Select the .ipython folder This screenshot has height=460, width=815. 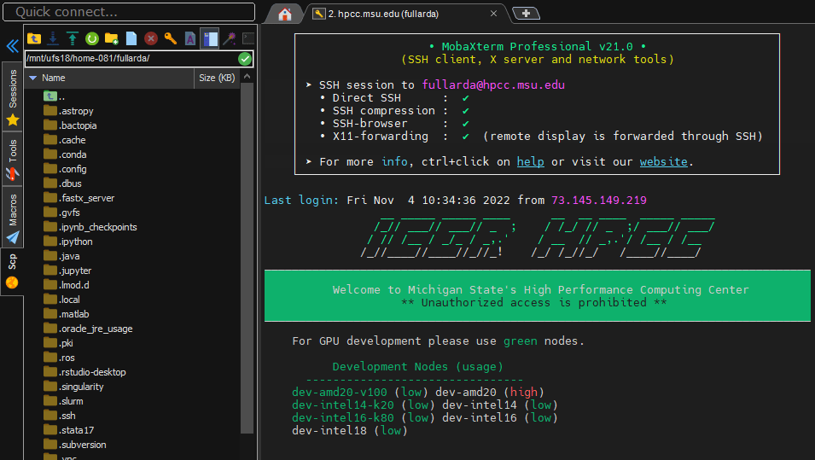pos(68,242)
